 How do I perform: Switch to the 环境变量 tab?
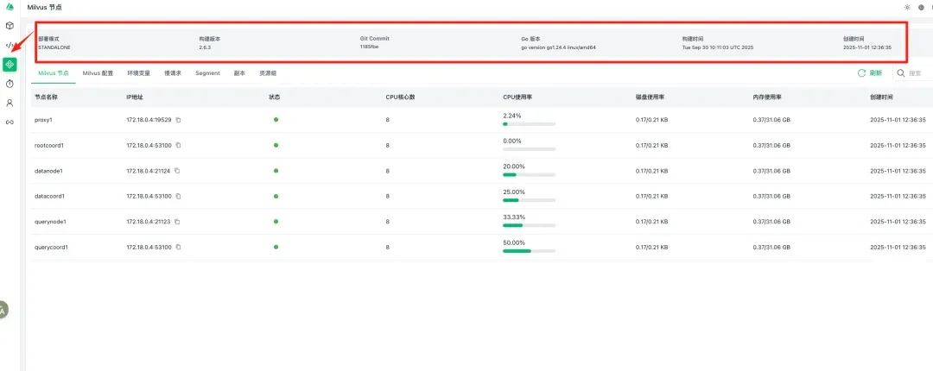coord(139,74)
